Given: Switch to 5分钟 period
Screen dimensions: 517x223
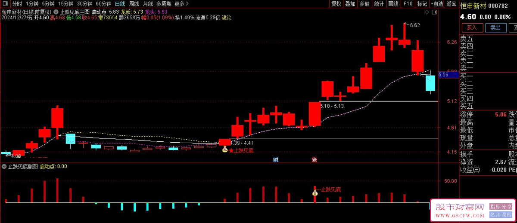Looking at the screenshot, I should 48,4.
